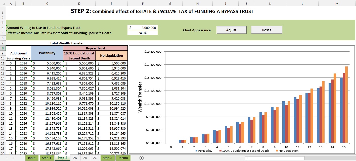356x161 pixels.
Task: Click the sheet tabs scroll-left arrow
Action: pyautogui.click(x=7, y=158)
